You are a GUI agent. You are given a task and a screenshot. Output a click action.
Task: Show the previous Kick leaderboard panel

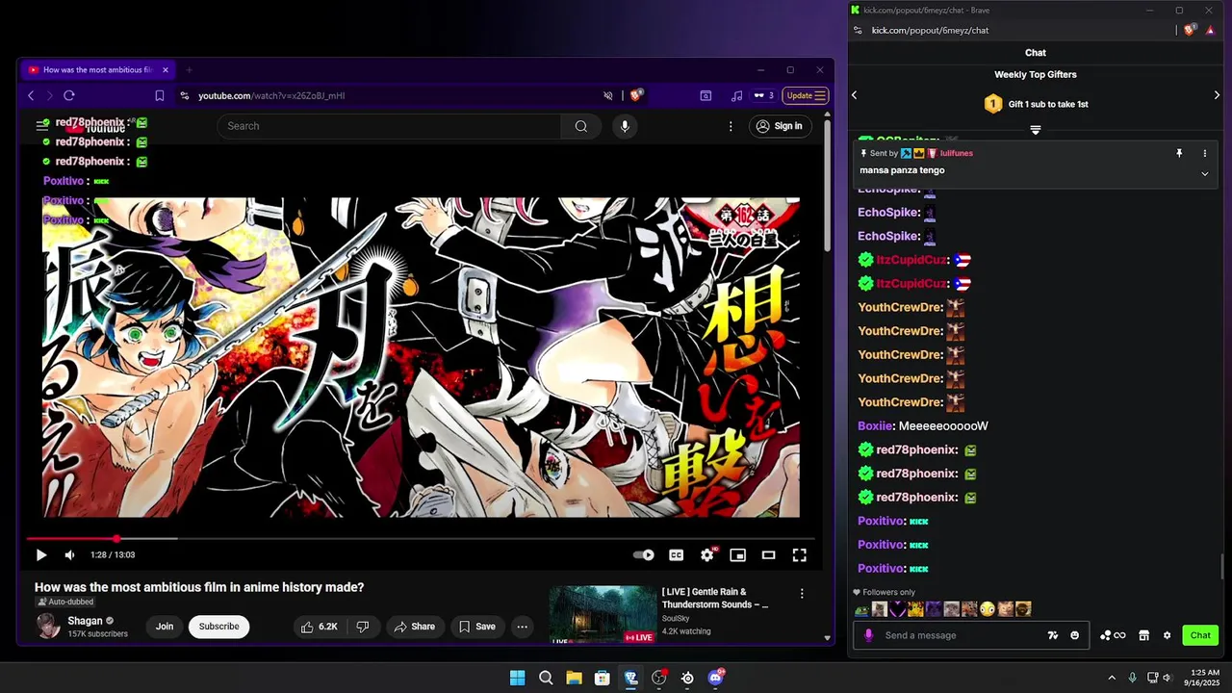[x=854, y=94]
